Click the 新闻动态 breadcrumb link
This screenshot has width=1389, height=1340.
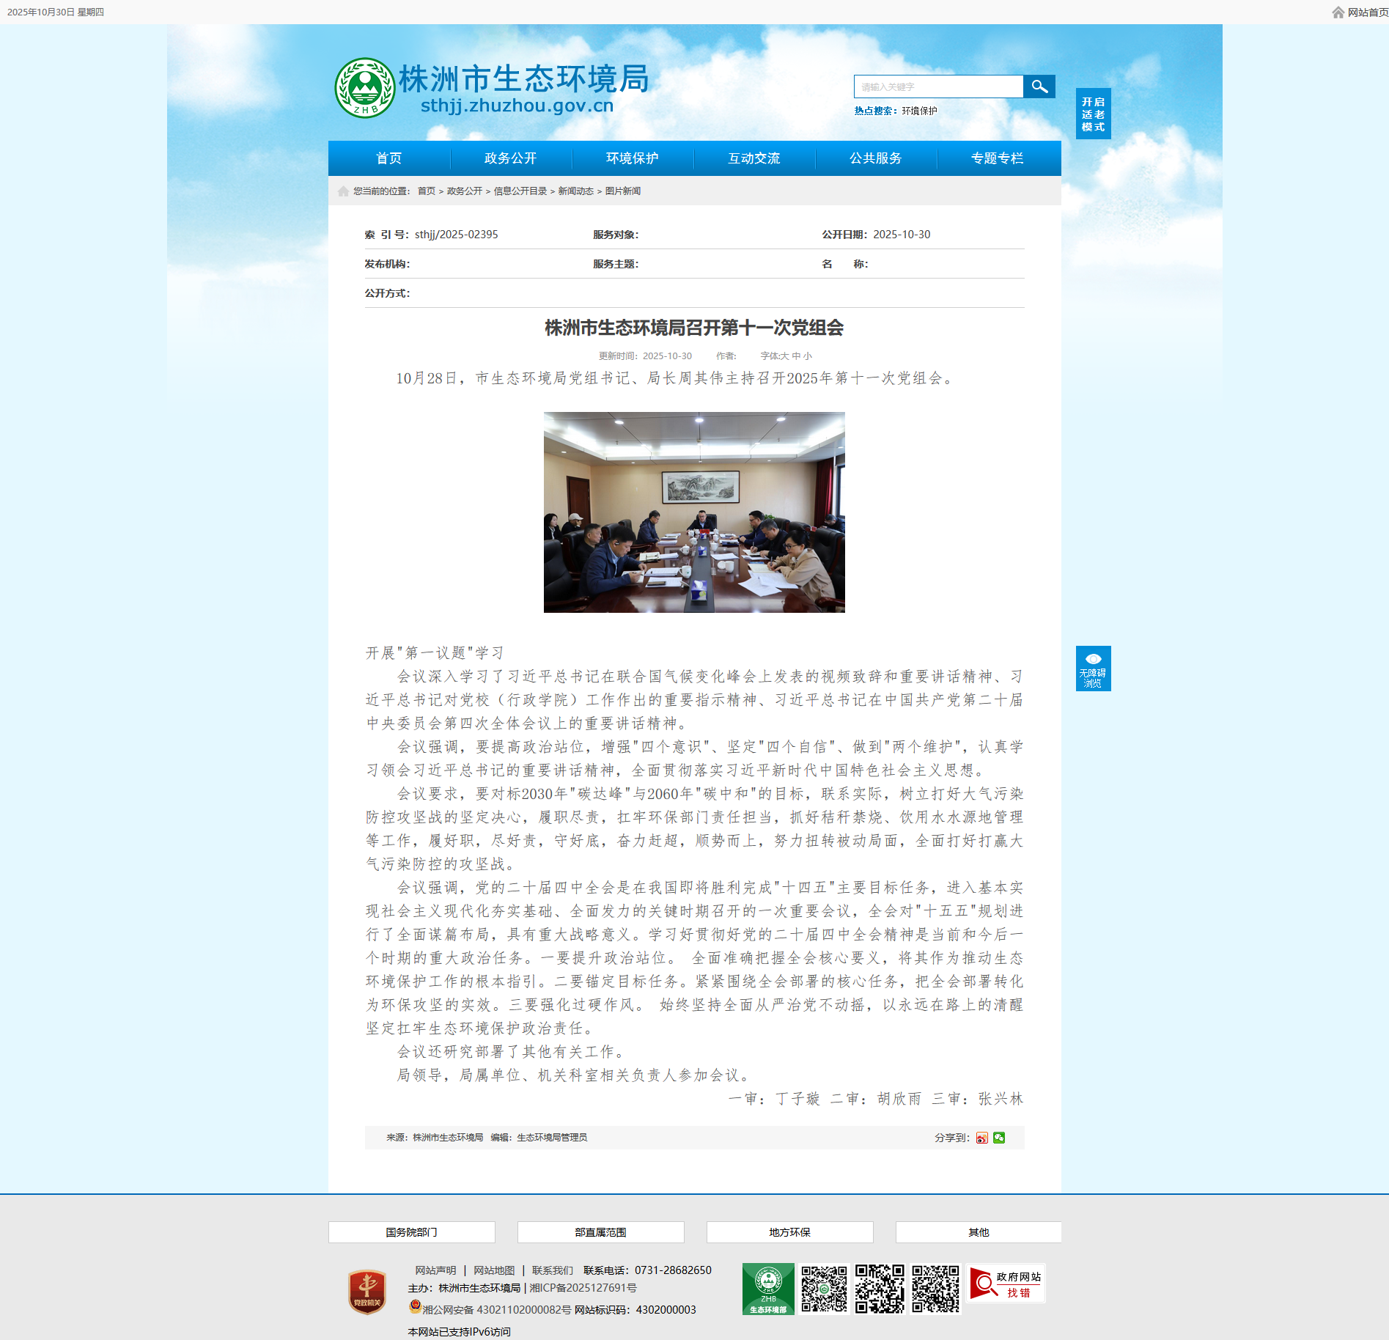(x=575, y=191)
